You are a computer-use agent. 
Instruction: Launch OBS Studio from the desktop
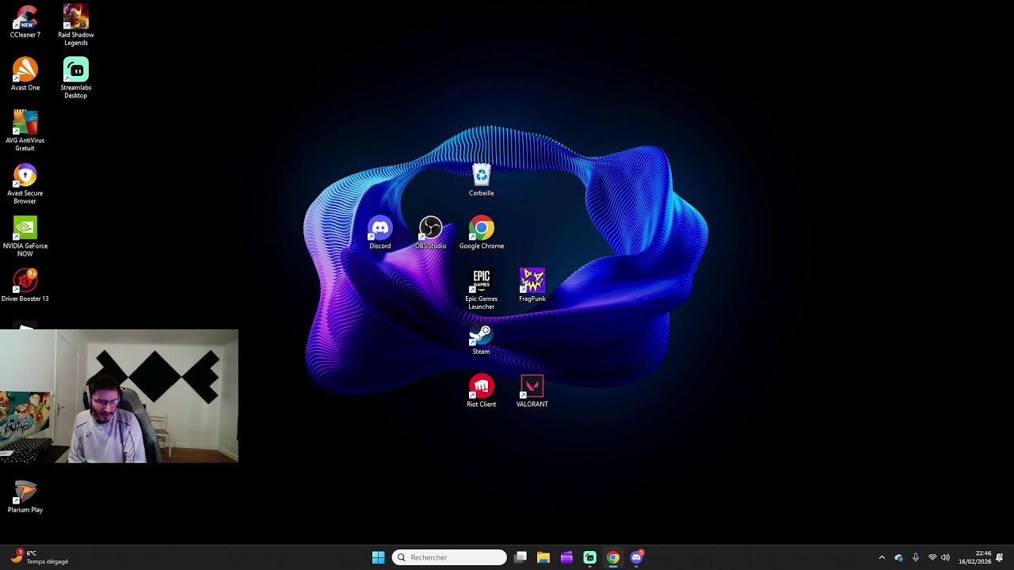tap(431, 233)
